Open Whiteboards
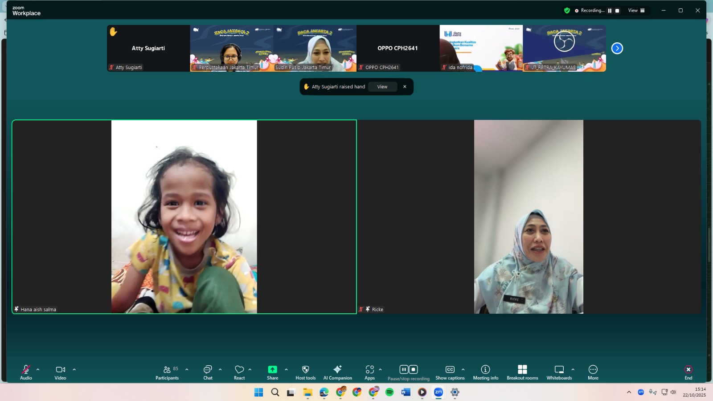 (559, 372)
